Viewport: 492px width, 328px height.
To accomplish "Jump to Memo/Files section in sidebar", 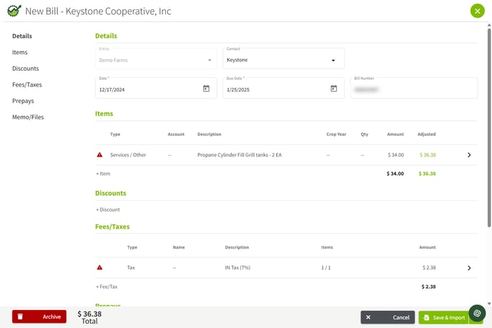I will coord(28,117).
